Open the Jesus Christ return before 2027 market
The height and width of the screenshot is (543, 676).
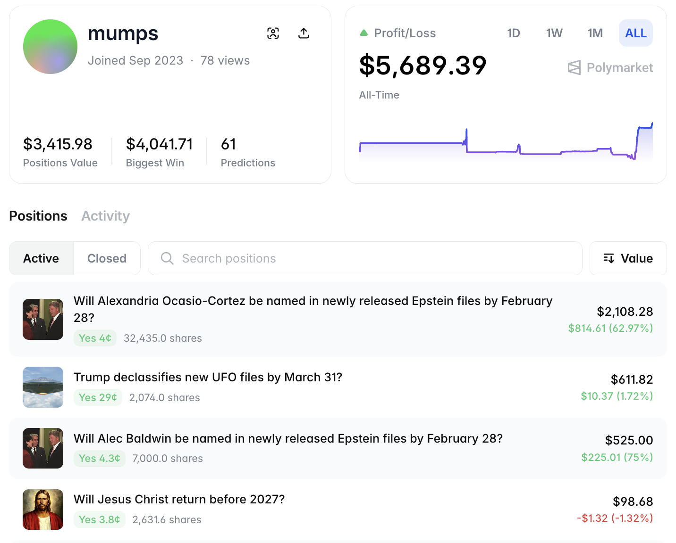(x=179, y=499)
